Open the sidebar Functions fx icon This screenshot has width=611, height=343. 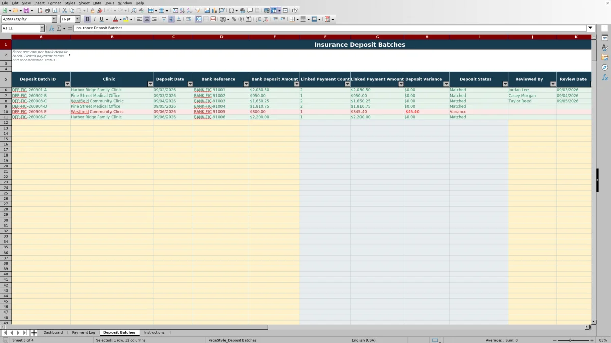(x=605, y=77)
